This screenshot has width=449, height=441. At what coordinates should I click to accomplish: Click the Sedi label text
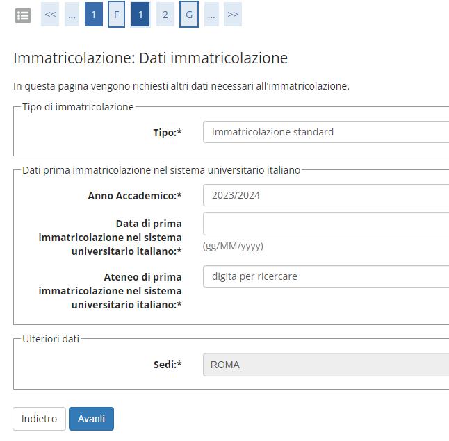tap(167, 365)
